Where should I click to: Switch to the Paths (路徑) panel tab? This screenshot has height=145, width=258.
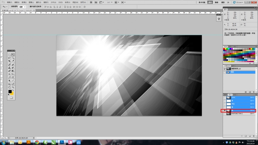(235, 95)
